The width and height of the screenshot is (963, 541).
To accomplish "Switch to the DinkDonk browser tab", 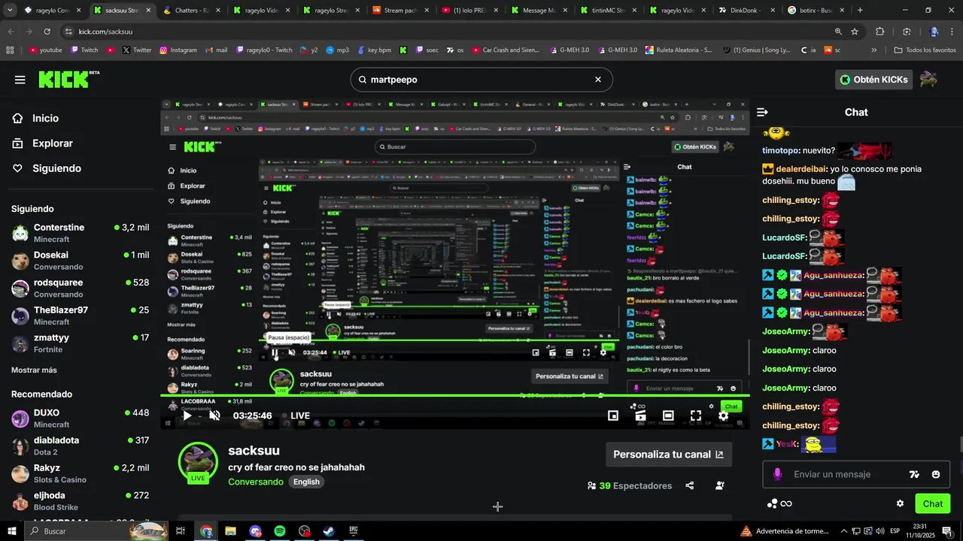I will pyautogui.click(x=746, y=11).
